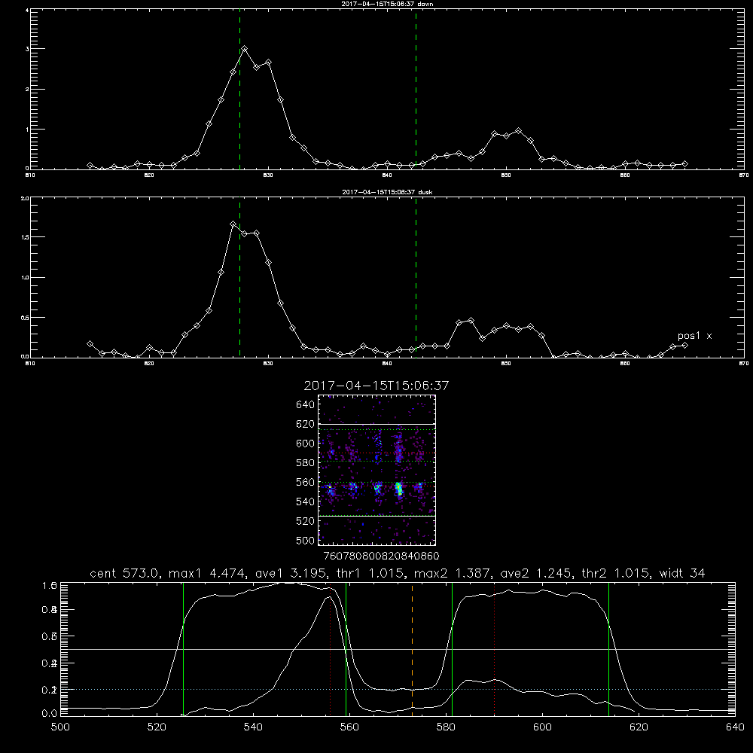Click the image y-axis label 520
Screen dimensions: 753x753
point(306,521)
